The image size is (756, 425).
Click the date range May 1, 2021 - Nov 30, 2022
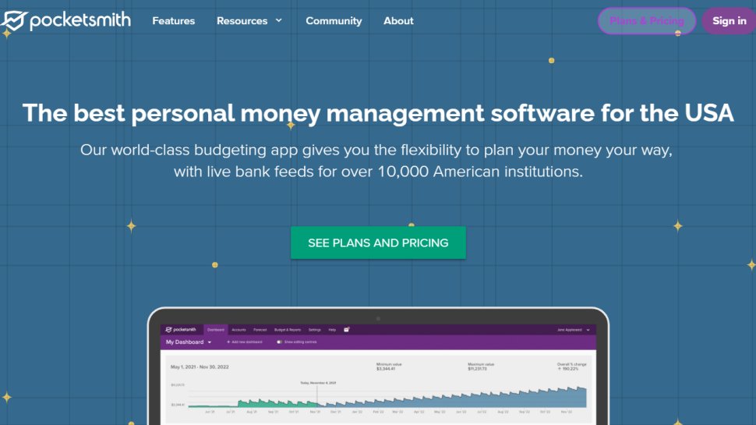[200, 367]
